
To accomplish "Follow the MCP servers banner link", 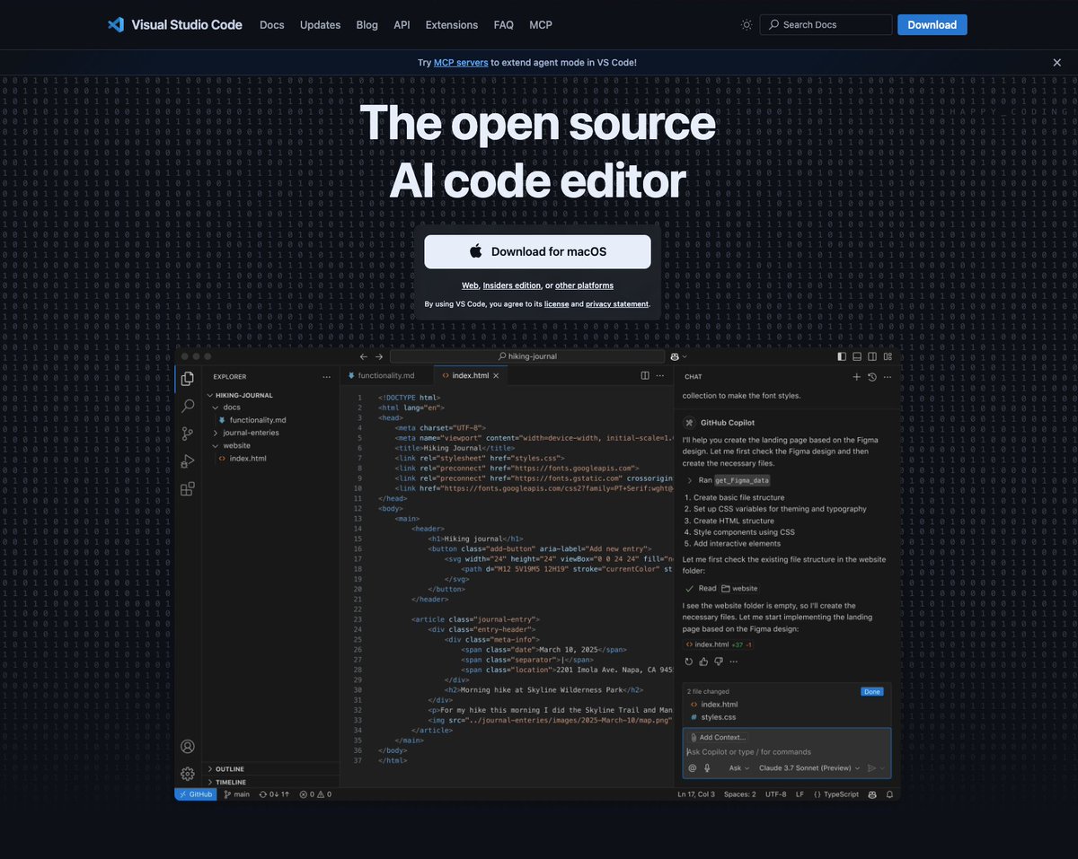I will pyautogui.click(x=461, y=63).
